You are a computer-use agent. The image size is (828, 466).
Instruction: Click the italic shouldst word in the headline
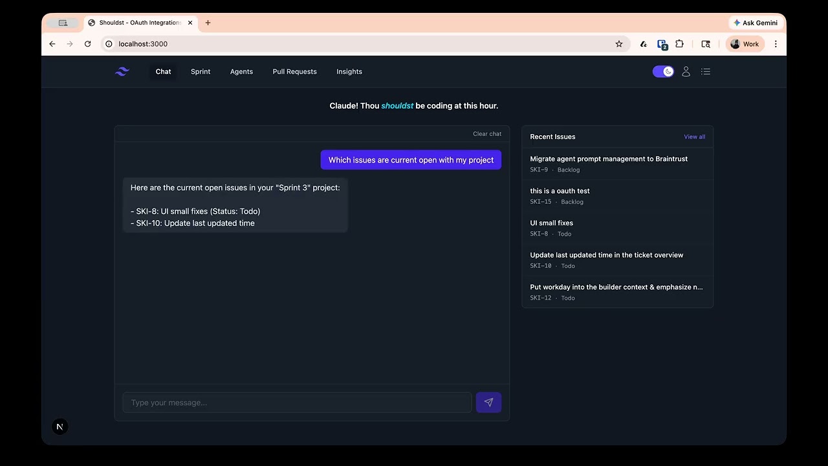point(397,105)
